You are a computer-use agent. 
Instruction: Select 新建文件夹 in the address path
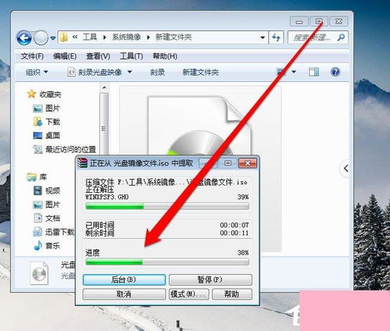tap(174, 37)
